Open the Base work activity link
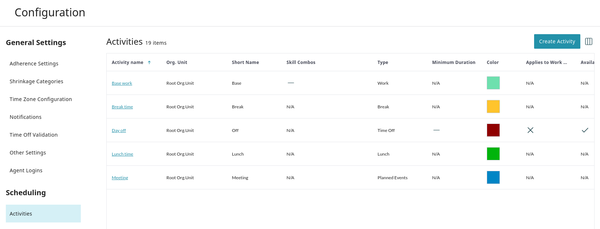 [x=122, y=83]
